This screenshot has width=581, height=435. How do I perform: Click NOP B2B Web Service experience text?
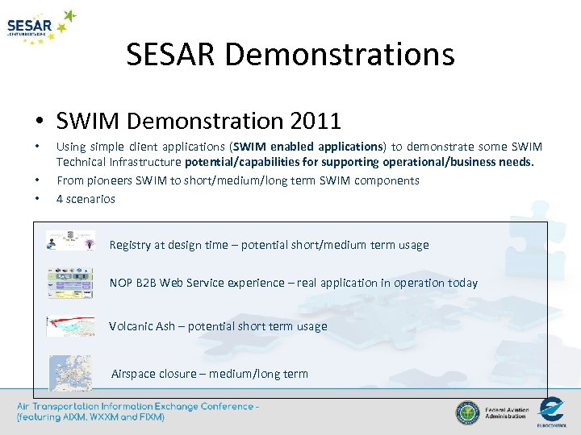point(294,283)
